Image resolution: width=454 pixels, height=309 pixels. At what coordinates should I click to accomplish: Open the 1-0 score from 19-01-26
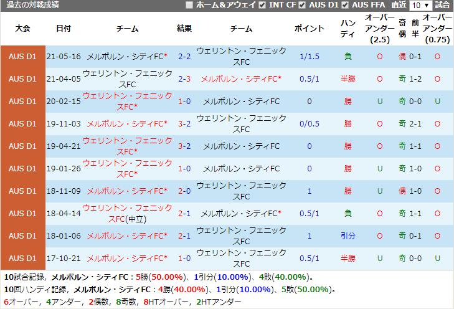pos(184,169)
